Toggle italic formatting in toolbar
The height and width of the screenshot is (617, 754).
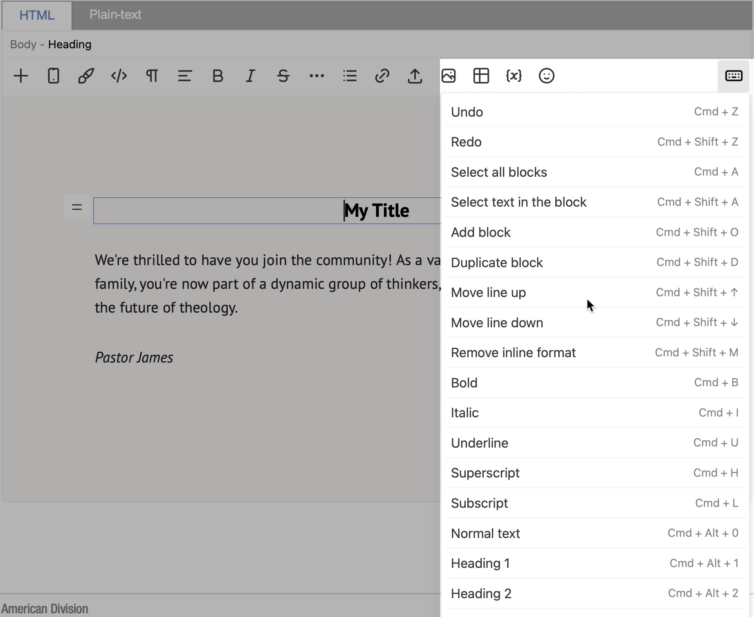coord(250,76)
